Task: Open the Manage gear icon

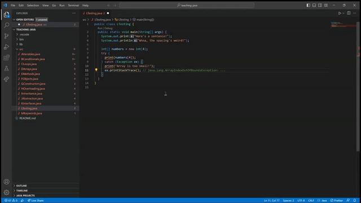Action: coord(6,192)
